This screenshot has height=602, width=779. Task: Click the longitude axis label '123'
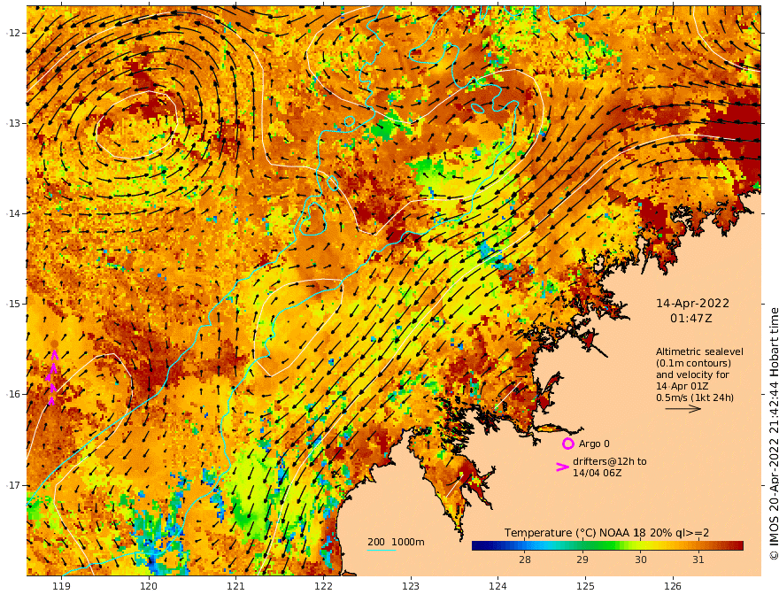pyautogui.click(x=411, y=586)
